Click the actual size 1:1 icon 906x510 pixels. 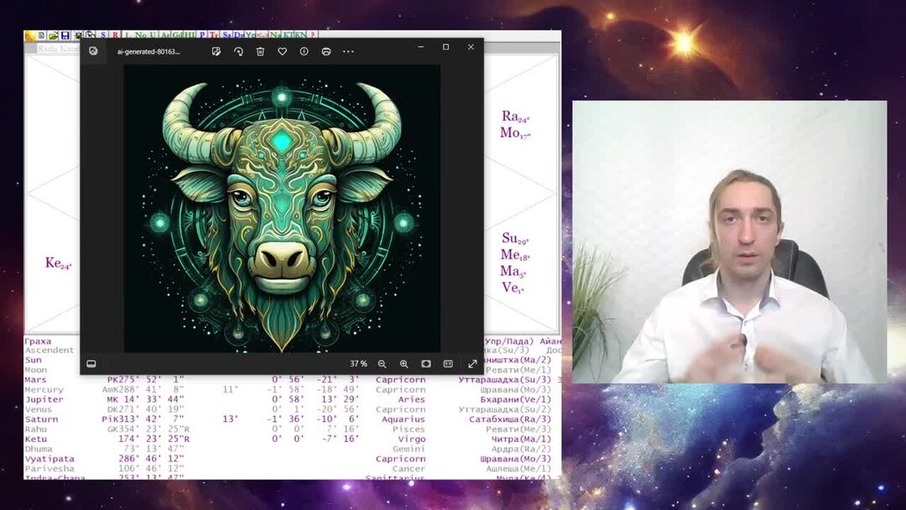click(448, 364)
